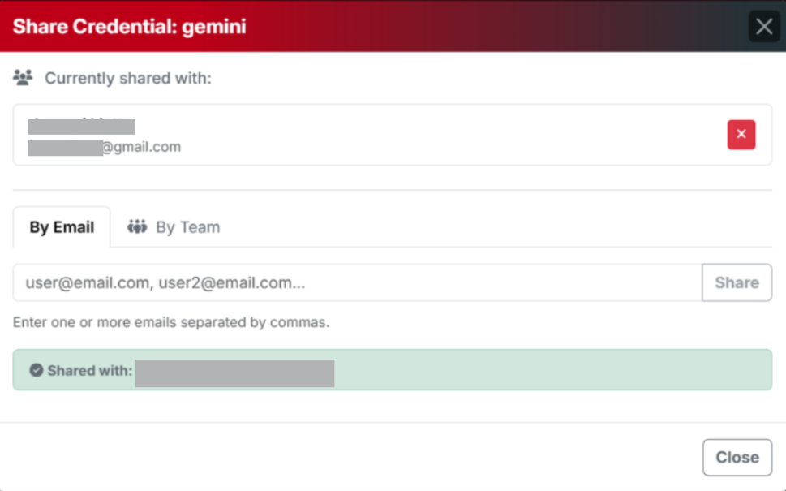Click the Shared with: label text
Viewport: 786px width, 491px height.
(89, 370)
